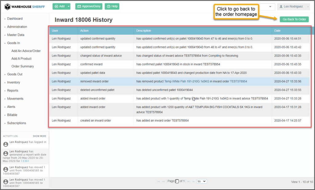315x190 pixels.
Task: Expand the Dashboard sidebar item
Action: pyautogui.click(x=15, y=19)
